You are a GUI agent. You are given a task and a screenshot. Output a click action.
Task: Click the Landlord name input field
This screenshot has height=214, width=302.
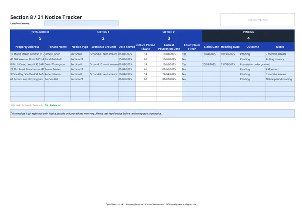(82, 23)
